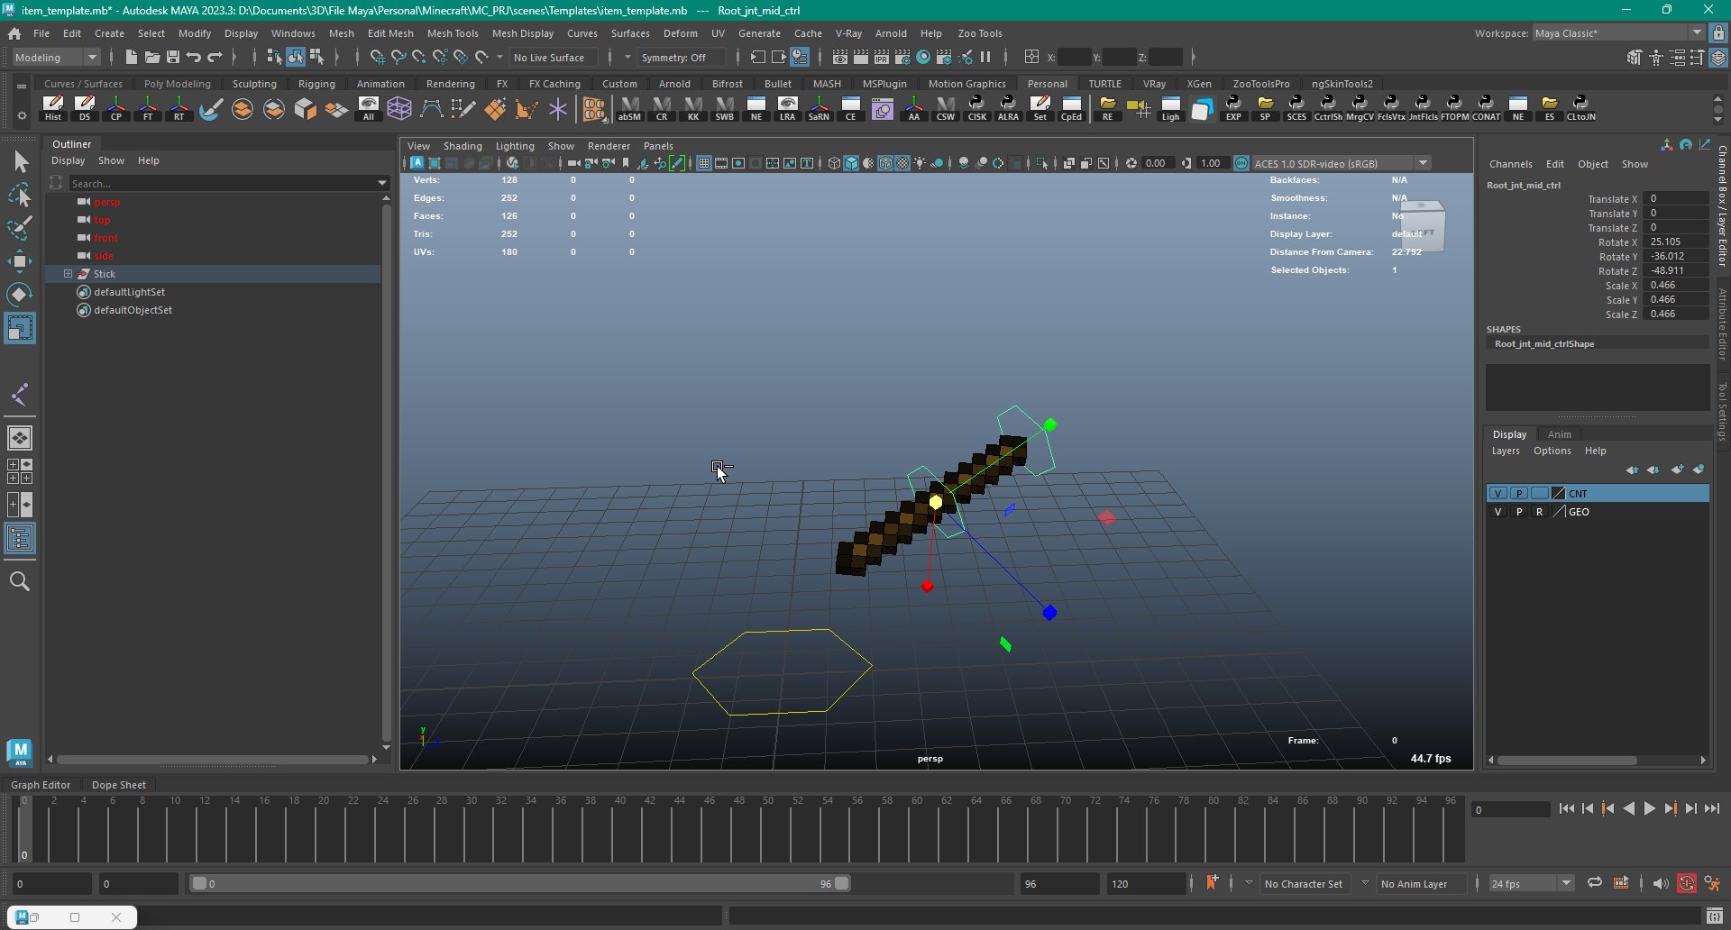Toggle visibility V of CNT layer
The image size is (1731, 930).
[x=1497, y=493]
